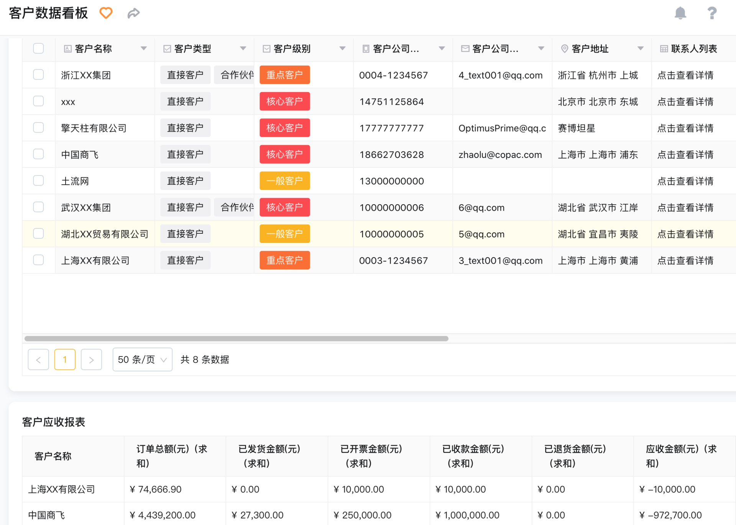Click 合作伙伴 tag in 武汉XX集团 row

234,207
